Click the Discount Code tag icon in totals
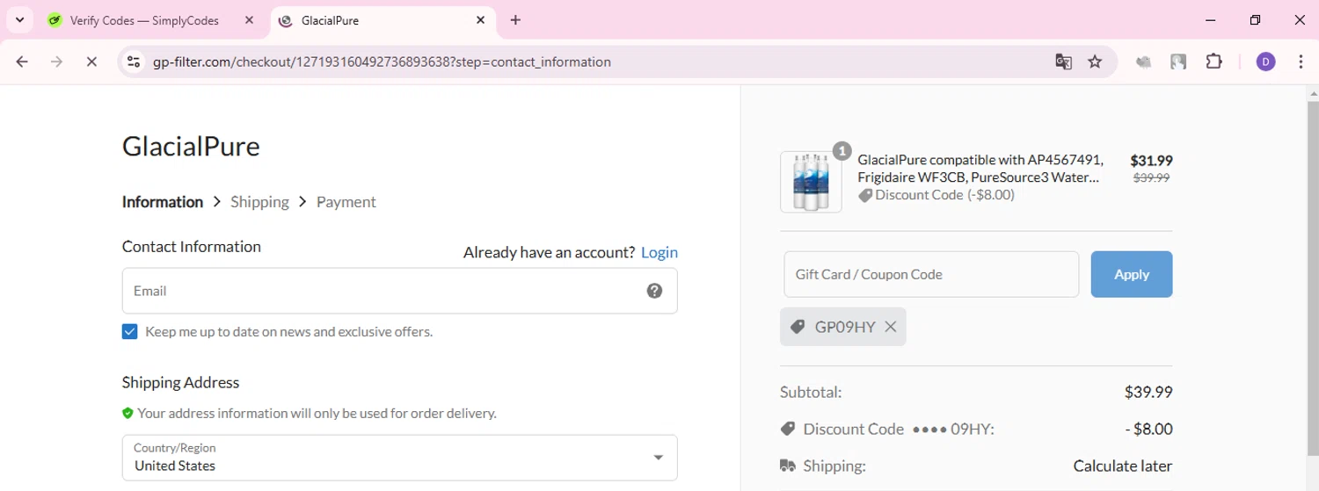 pyautogui.click(x=788, y=429)
